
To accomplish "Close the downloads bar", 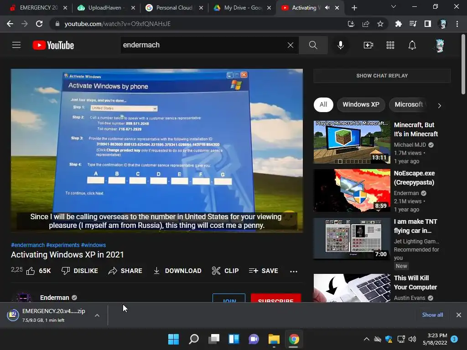I will point(459,315).
